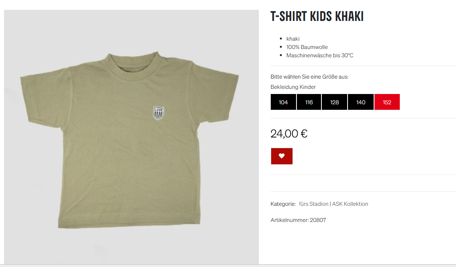Image resolution: width=456 pixels, height=267 pixels.
Task: Click the Artikelnummer 20807 text
Action: point(298,220)
